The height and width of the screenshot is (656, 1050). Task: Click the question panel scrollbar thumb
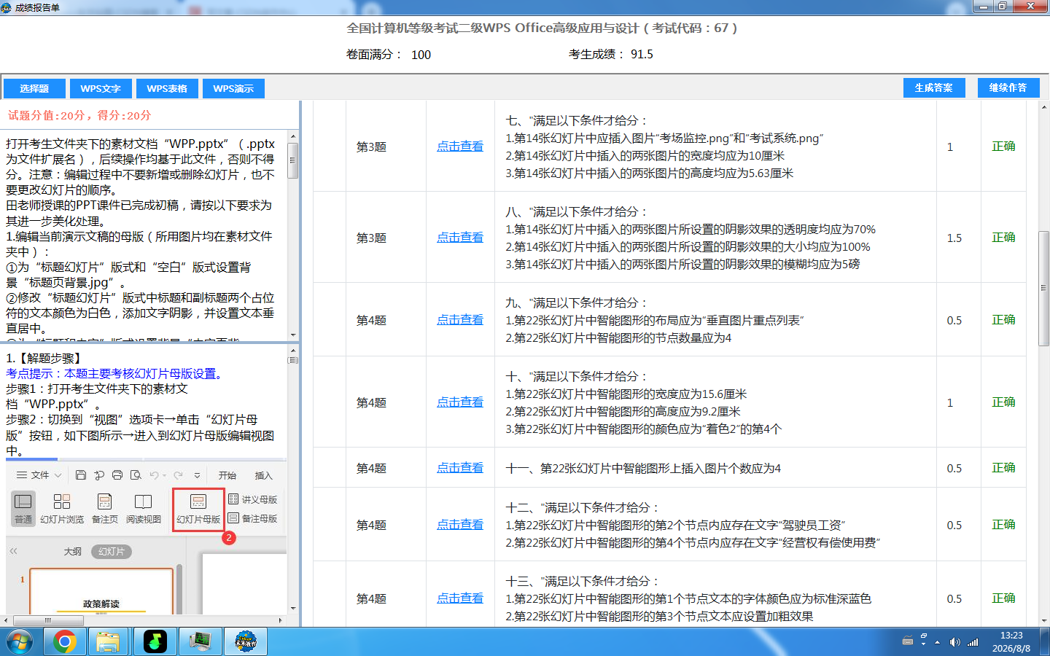pyautogui.click(x=293, y=160)
